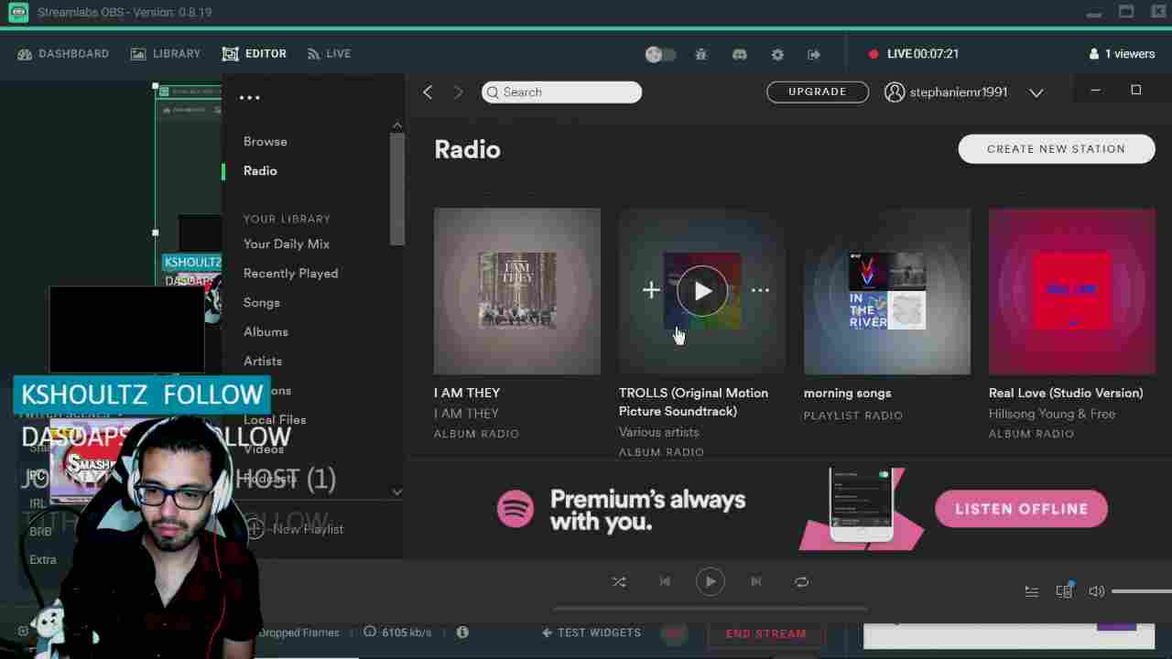Click the Spotify track progress bar
1172x659 pixels.
point(711,608)
